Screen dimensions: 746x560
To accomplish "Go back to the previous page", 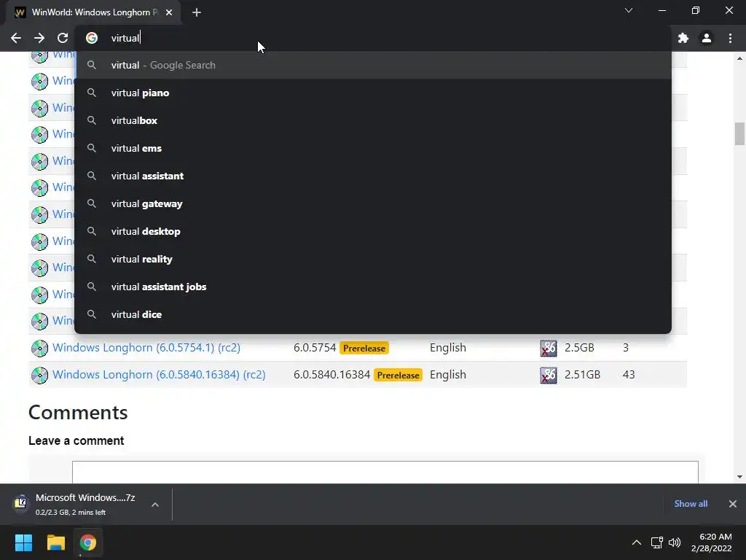I will coord(16,38).
